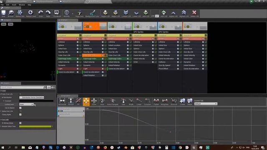Open the File menu
The width and height of the screenshot is (267, 150).
[x=2, y=5]
